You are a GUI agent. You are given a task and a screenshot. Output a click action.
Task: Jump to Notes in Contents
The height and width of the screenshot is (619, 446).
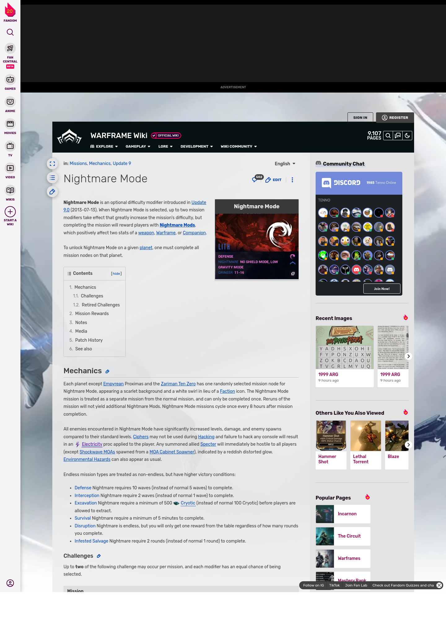(81, 322)
